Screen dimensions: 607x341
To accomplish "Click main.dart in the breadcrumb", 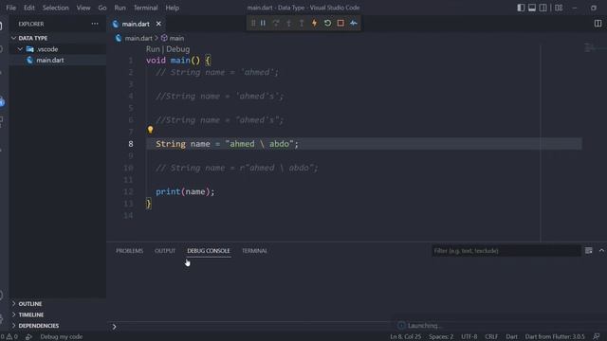I will point(138,38).
